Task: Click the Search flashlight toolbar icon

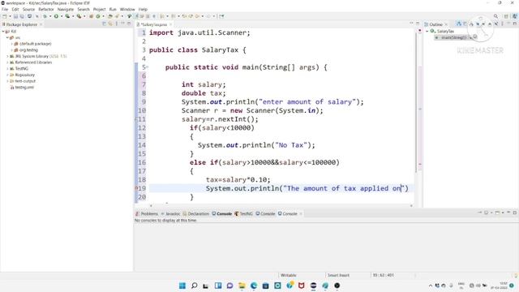Action: [117, 16]
